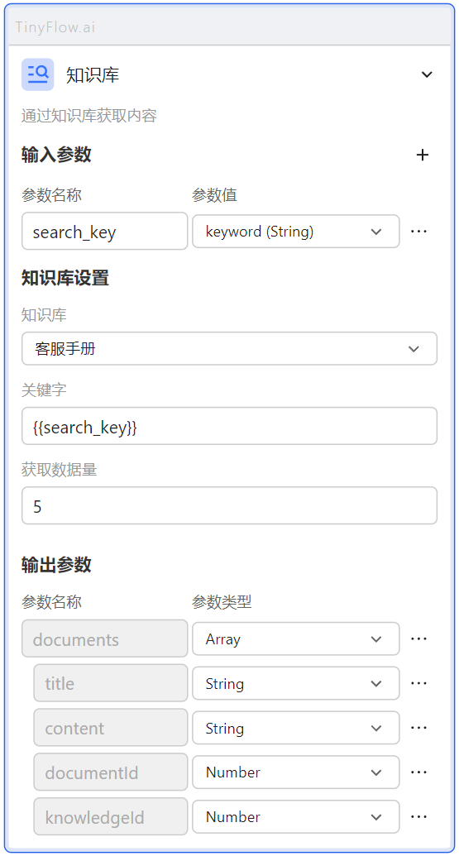Open the 客服手册 knowledge base dropdown
Image resolution: width=459 pixels, height=856 pixels.
(x=229, y=348)
